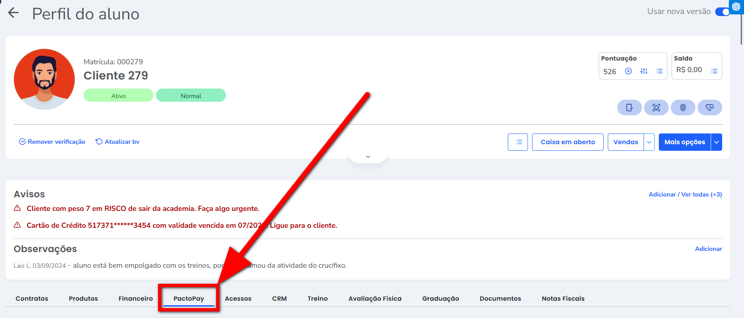Screen dimensions: 744x318
Task: Click Adicionar / Ver todas avisos link
Action: coord(685,194)
